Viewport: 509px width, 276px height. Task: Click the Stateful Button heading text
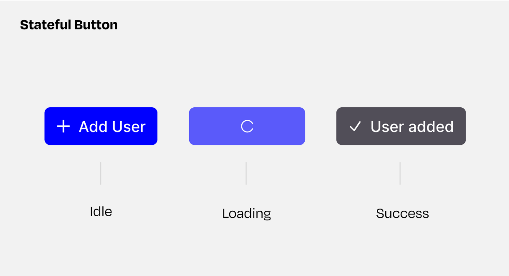coord(68,24)
